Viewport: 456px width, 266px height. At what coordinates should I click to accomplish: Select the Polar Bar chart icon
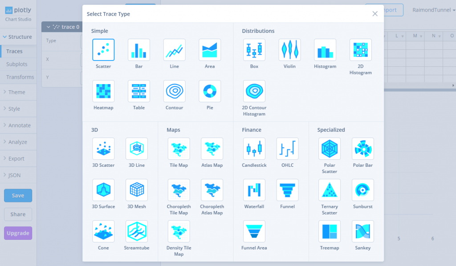click(x=362, y=149)
